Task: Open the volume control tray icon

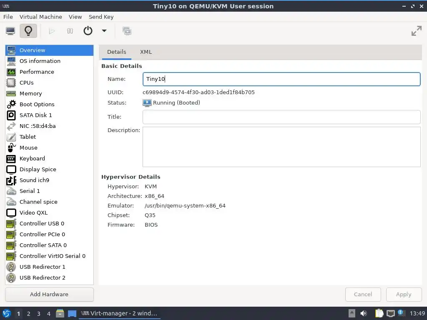Action: pyautogui.click(x=364, y=313)
